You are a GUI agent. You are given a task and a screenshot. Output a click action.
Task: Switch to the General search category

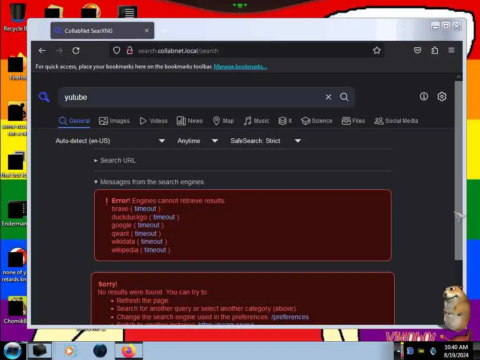coord(75,121)
